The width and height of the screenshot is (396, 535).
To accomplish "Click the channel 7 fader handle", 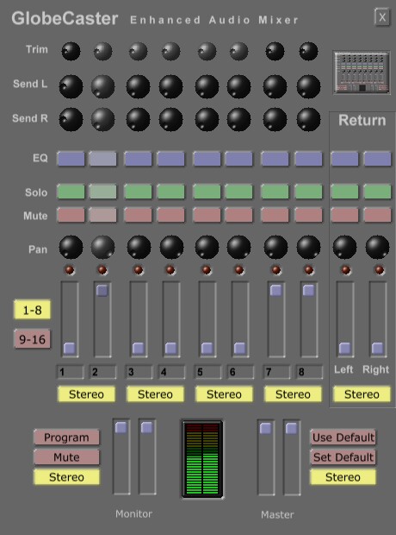I will point(275,290).
